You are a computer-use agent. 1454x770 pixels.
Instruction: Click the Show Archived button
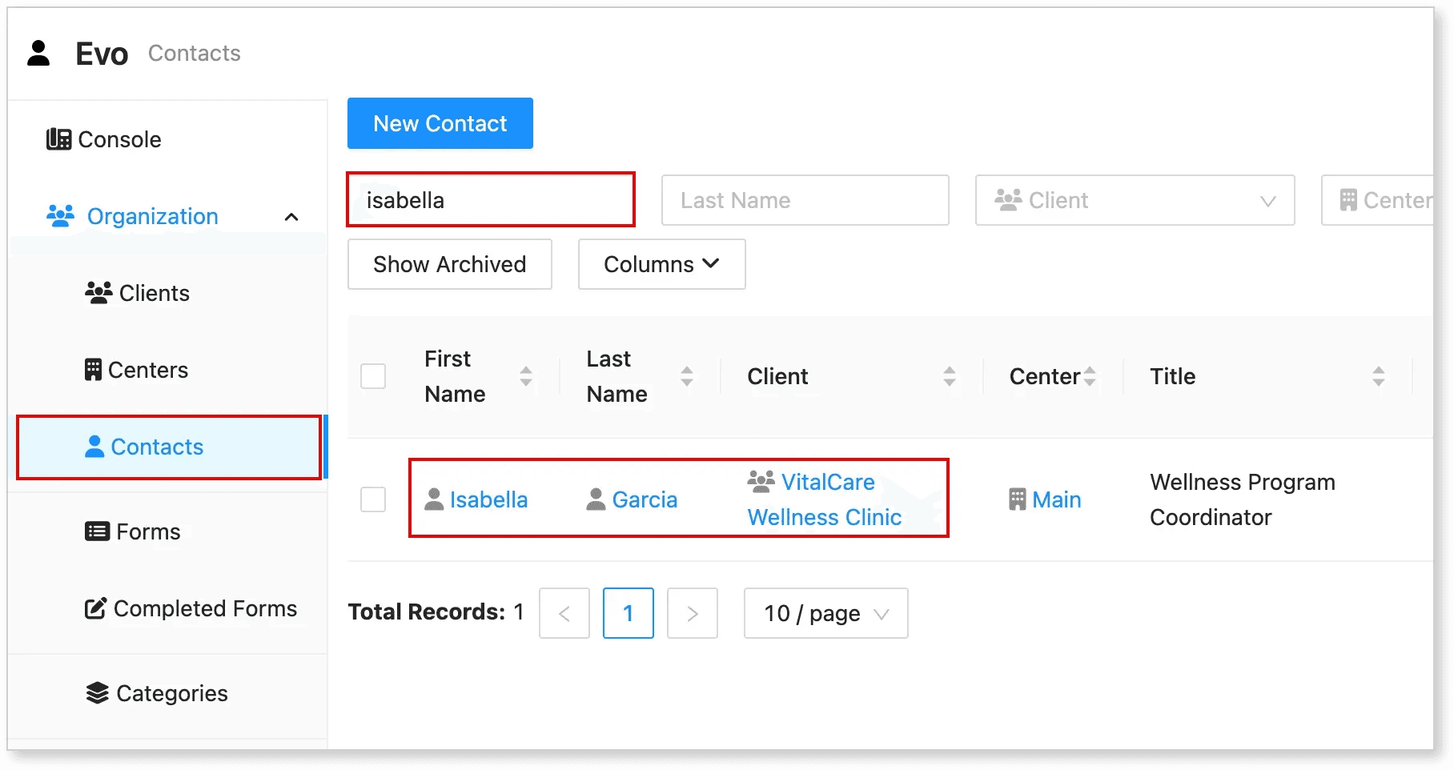pos(450,264)
